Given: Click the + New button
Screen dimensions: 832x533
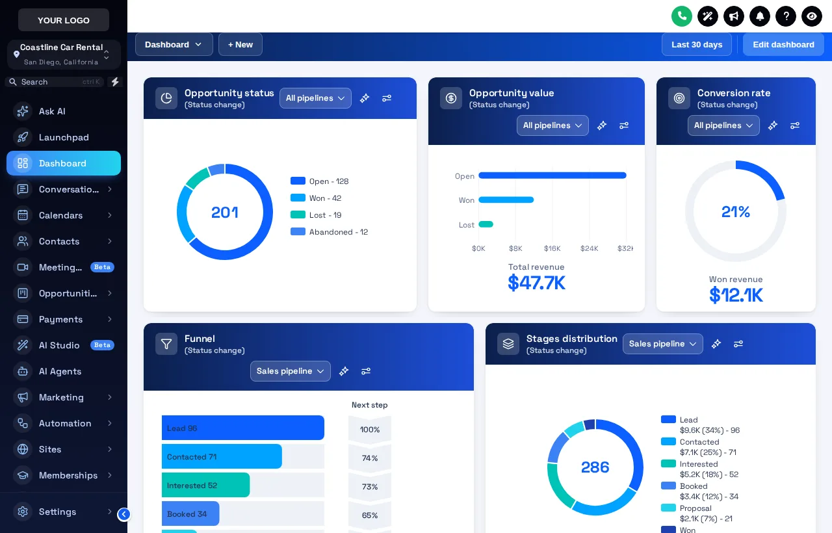Looking at the screenshot, I should pyautogui.click(x=240, y=44).
